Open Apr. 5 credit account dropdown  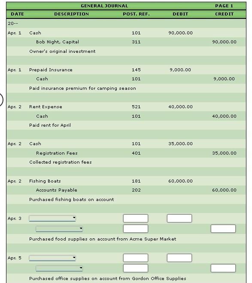(x=59, y=268)
